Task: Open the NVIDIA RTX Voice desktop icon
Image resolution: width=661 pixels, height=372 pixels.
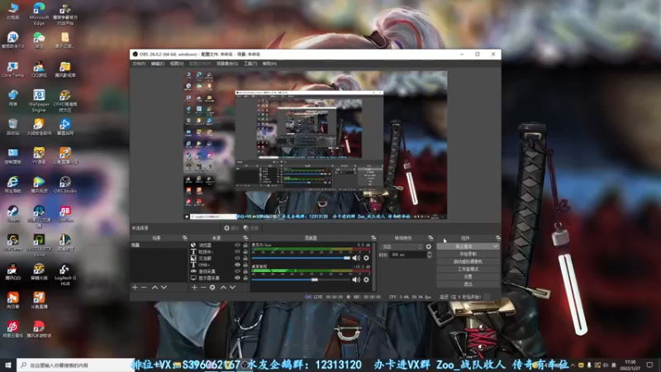Action: [39, 245]
